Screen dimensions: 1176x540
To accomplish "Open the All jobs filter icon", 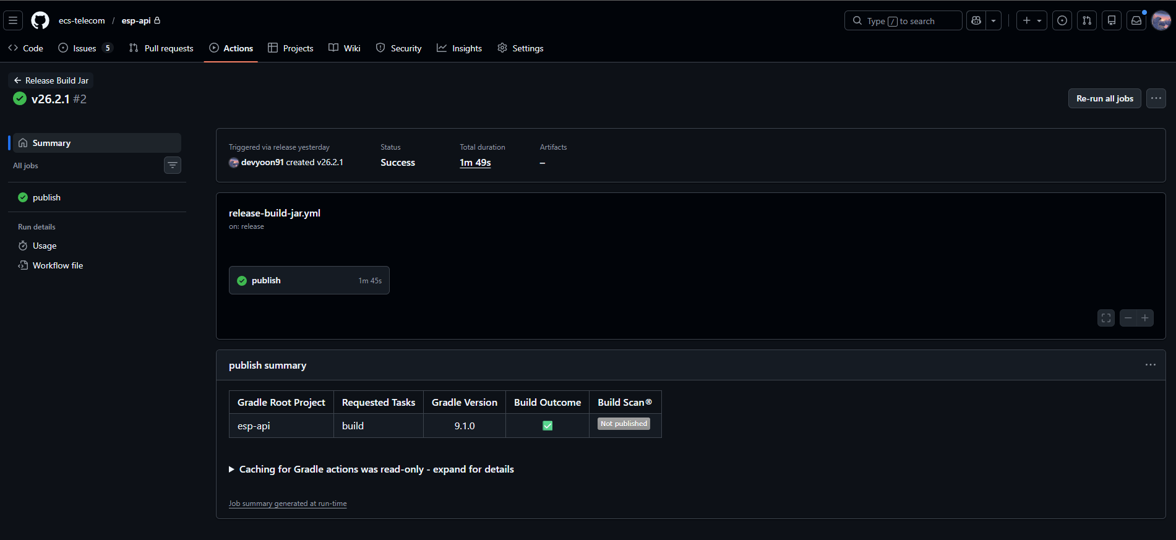I will tap(173, 165).
